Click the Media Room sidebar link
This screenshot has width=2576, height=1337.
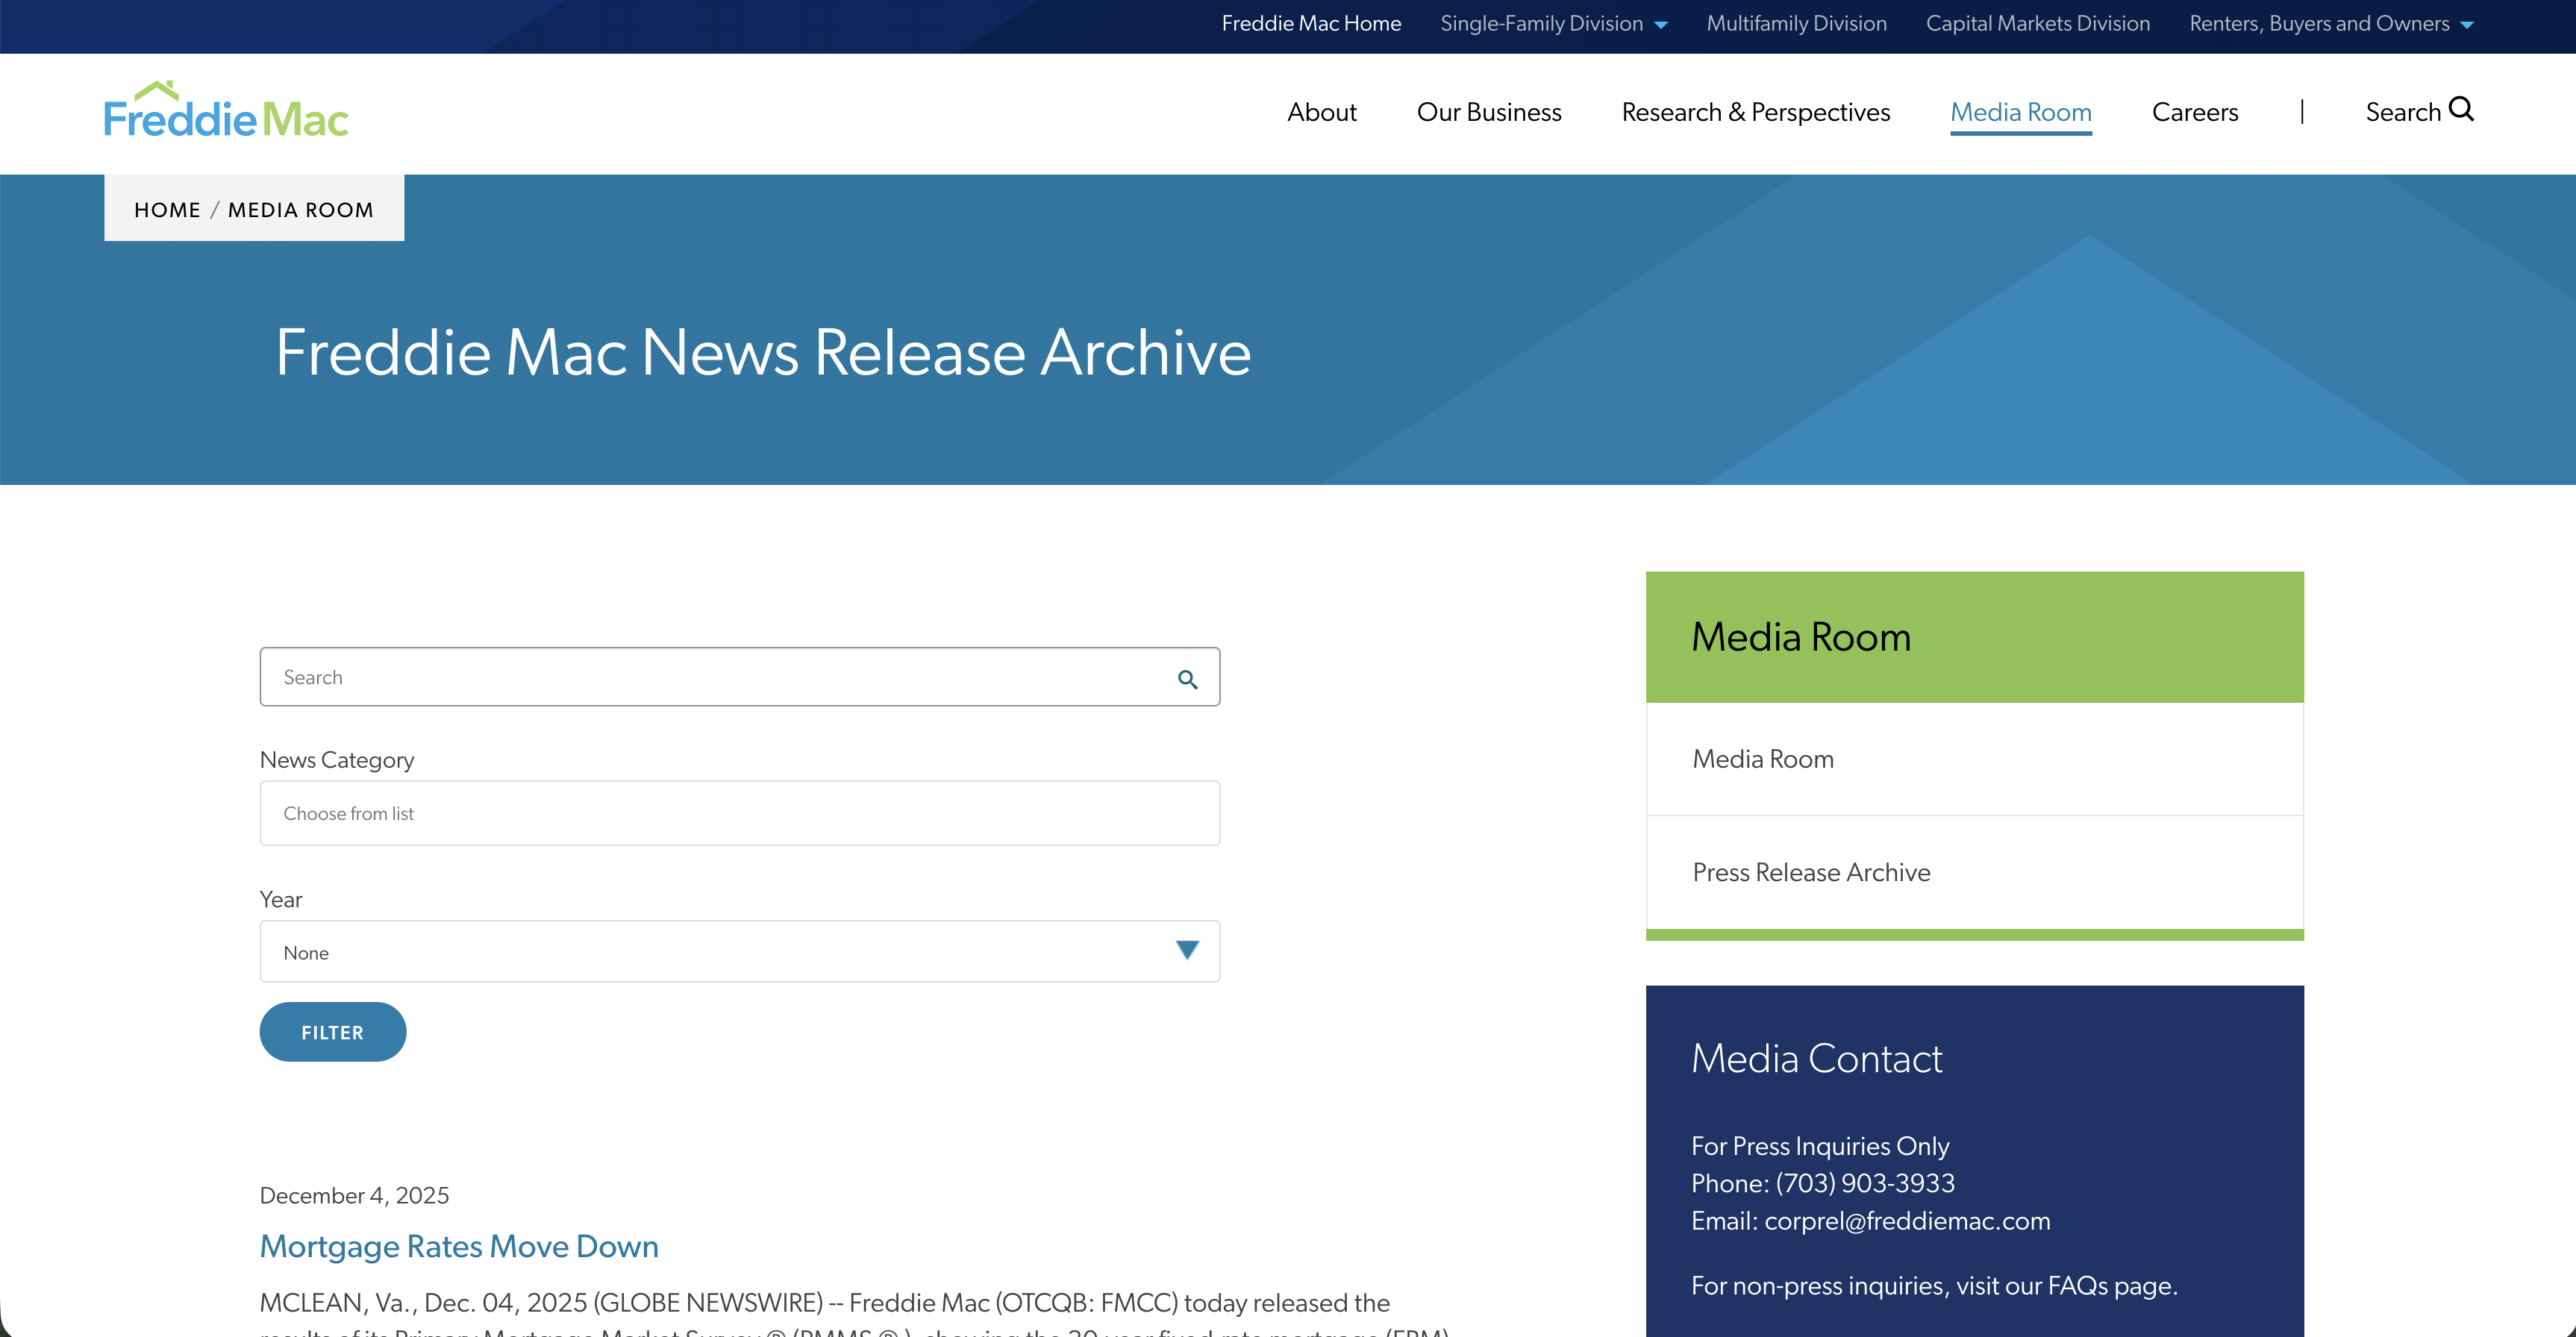coord(1762,759)
